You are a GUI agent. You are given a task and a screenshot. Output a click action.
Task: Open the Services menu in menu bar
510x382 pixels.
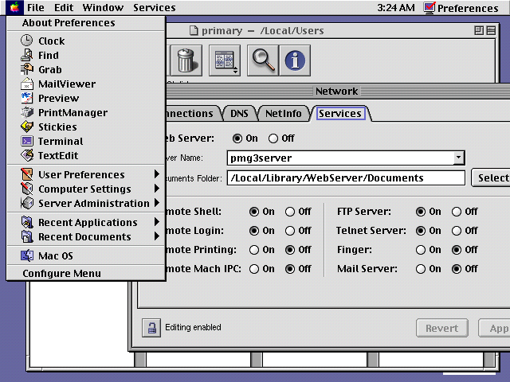[154, 8]
